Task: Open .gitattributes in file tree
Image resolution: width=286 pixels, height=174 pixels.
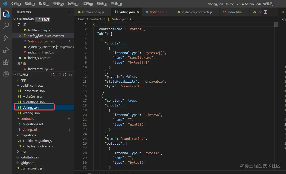Action: click(43, 157)
